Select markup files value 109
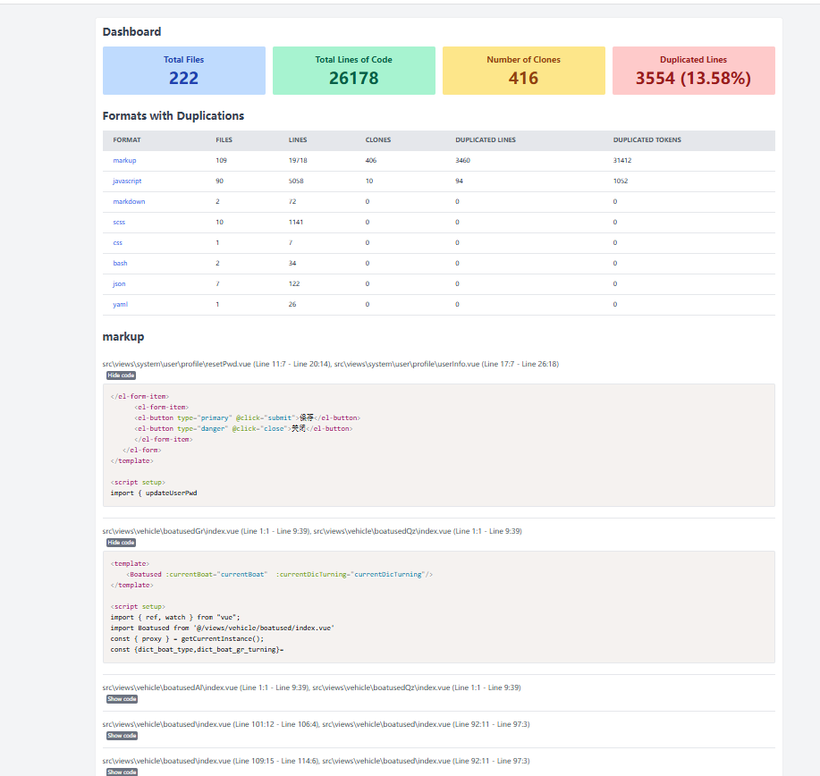This screenshot has height=776, width=820. pos(221,161)
